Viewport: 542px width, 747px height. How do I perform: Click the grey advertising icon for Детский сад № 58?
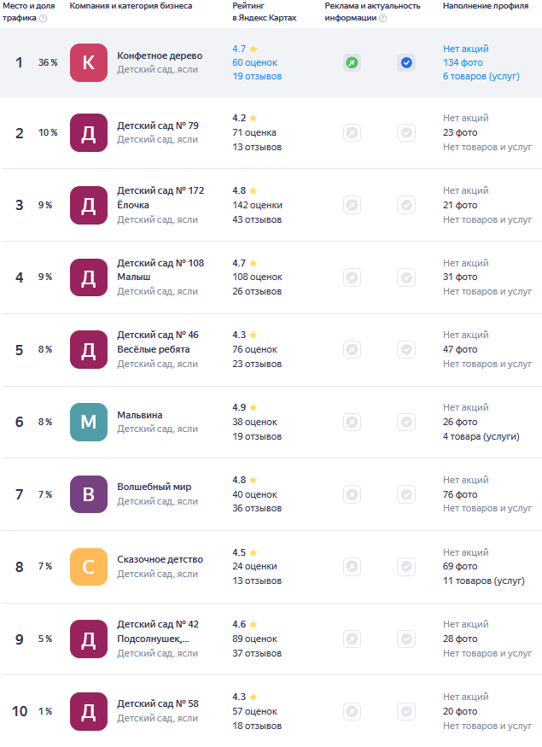(x=352, y=711)
